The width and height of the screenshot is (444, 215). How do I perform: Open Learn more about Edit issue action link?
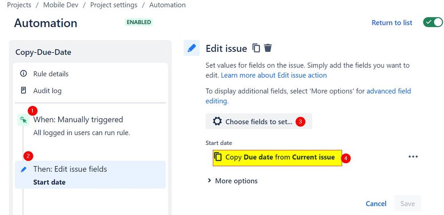pyautogui.click(x=274, y=75)
